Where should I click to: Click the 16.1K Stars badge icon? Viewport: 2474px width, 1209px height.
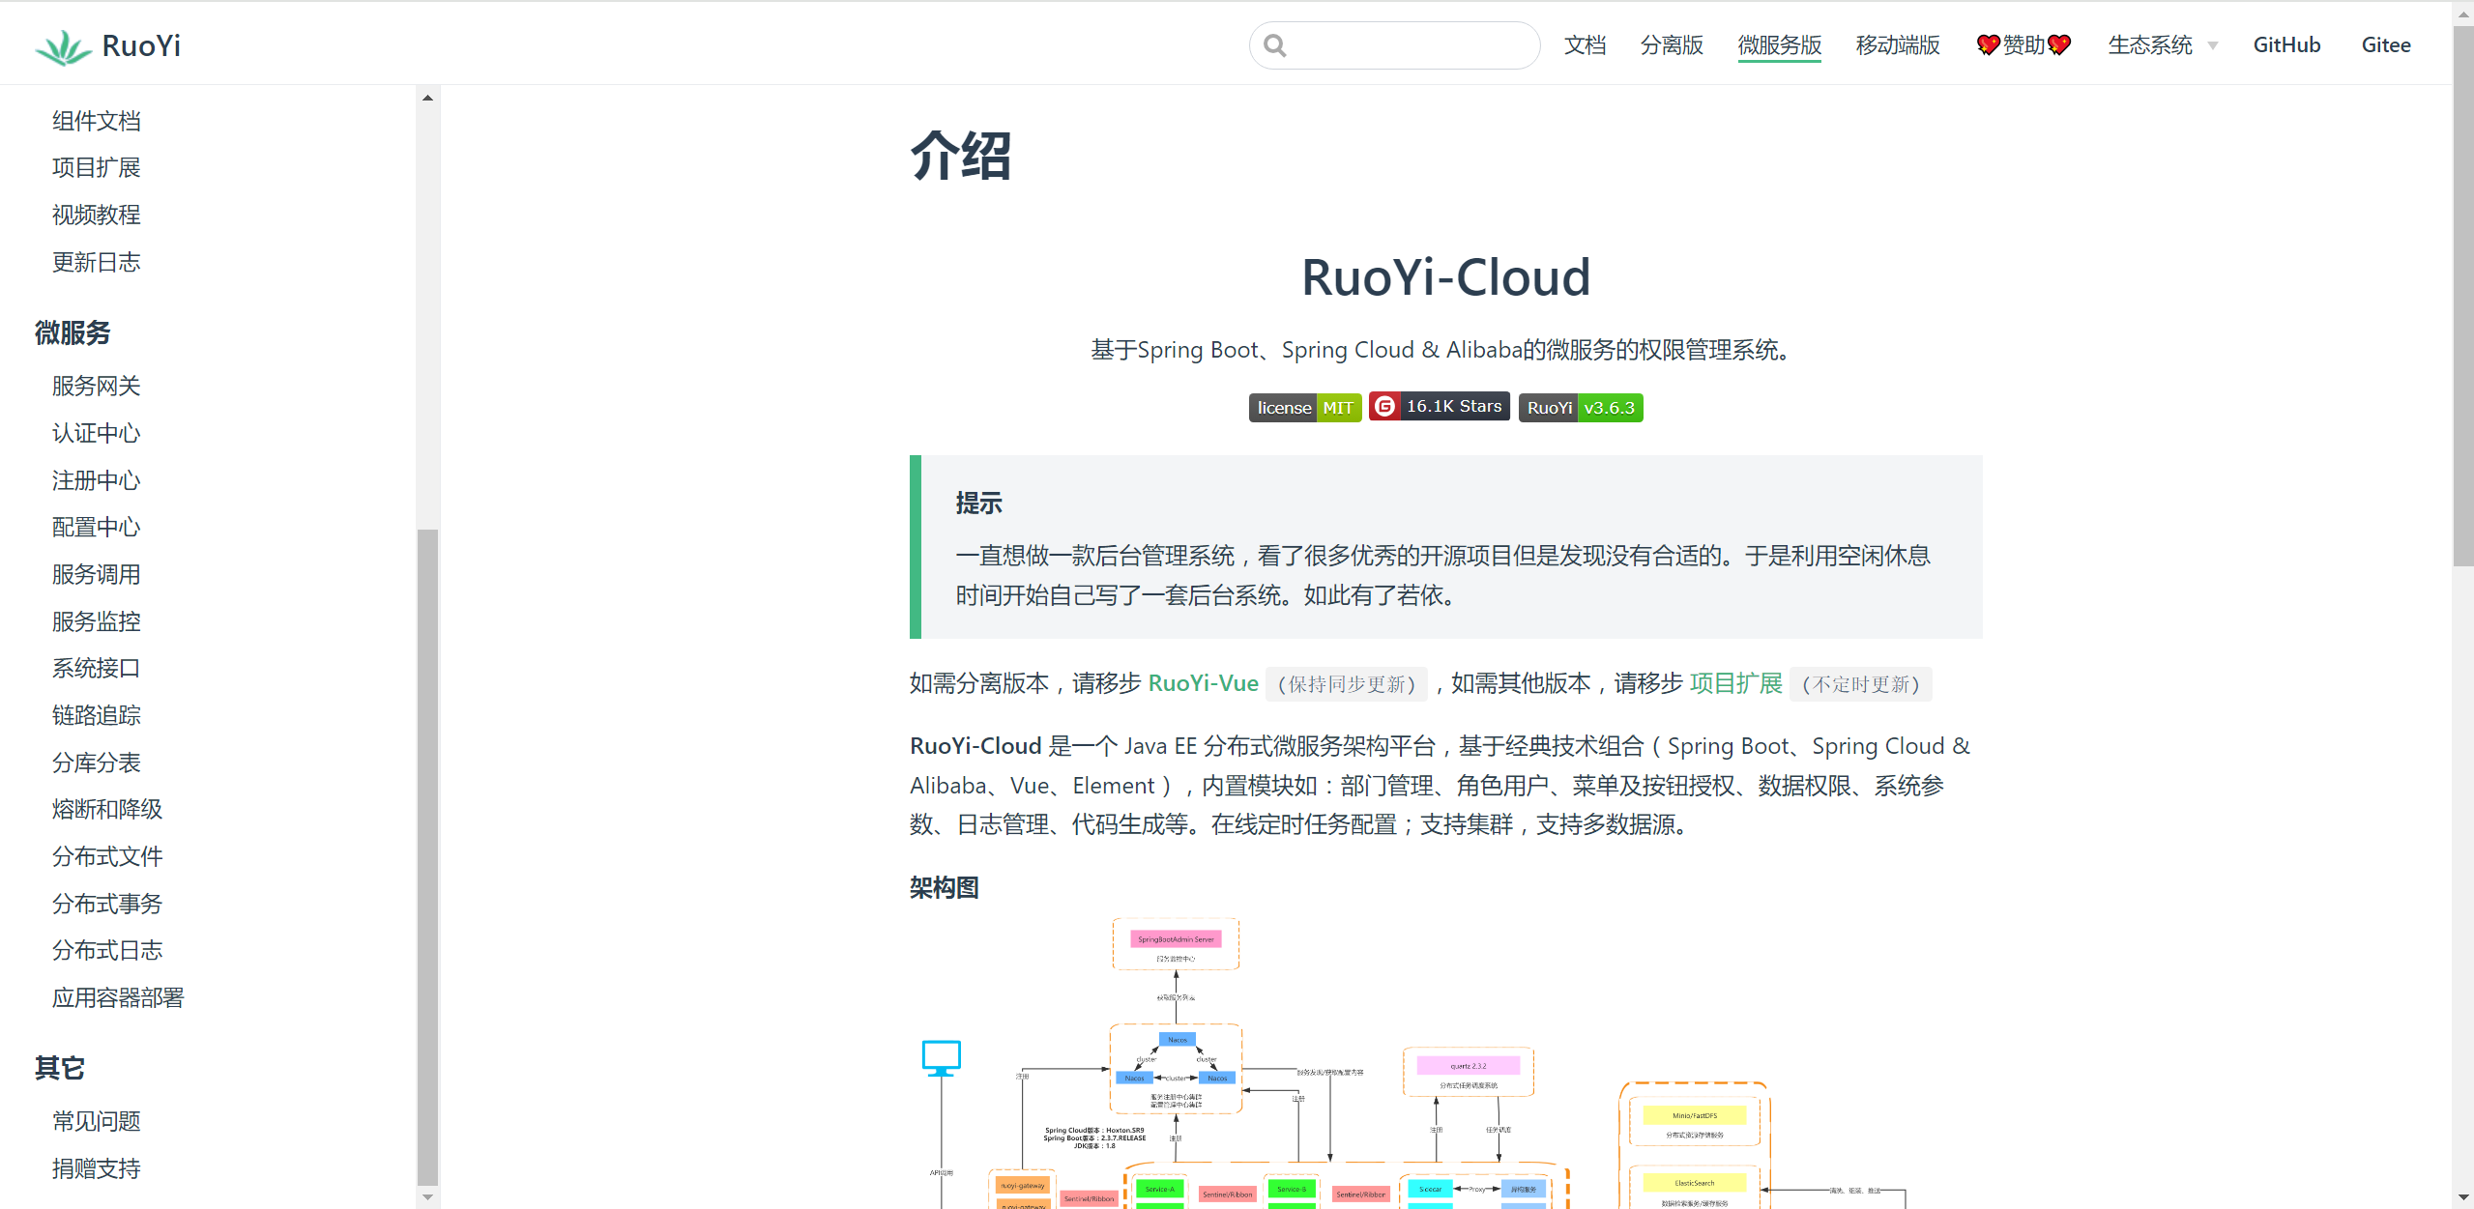(x=1439, y=408)
